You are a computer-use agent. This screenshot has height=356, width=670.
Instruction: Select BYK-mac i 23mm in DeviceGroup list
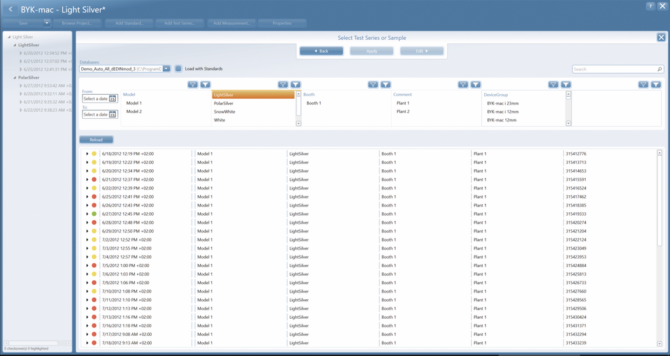coord(503,103)
